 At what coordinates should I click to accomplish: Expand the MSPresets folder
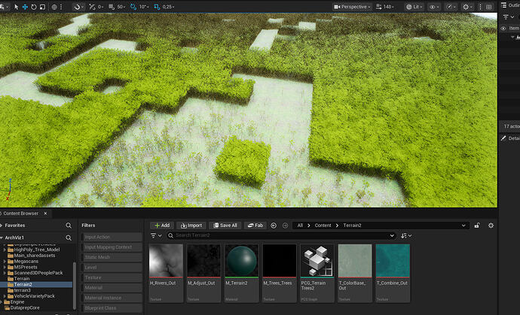coord(5,267)
